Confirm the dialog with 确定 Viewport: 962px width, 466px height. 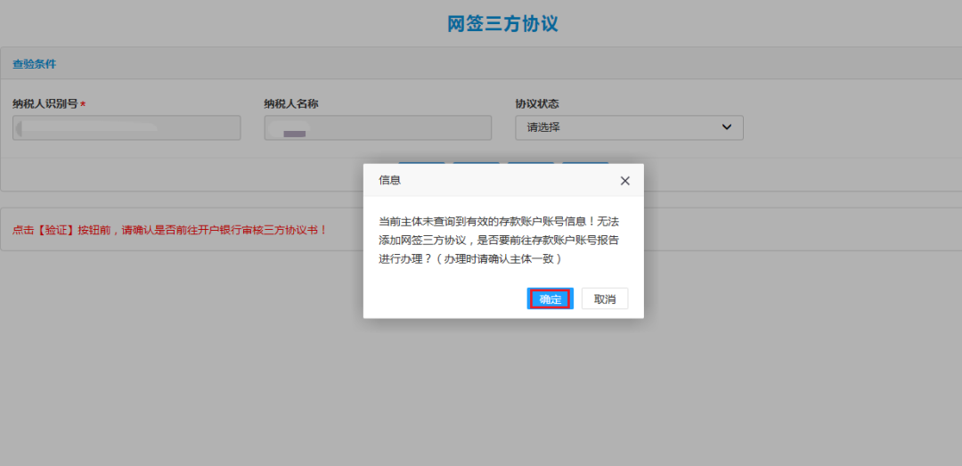pyautogui.click(x=550, y=299)
